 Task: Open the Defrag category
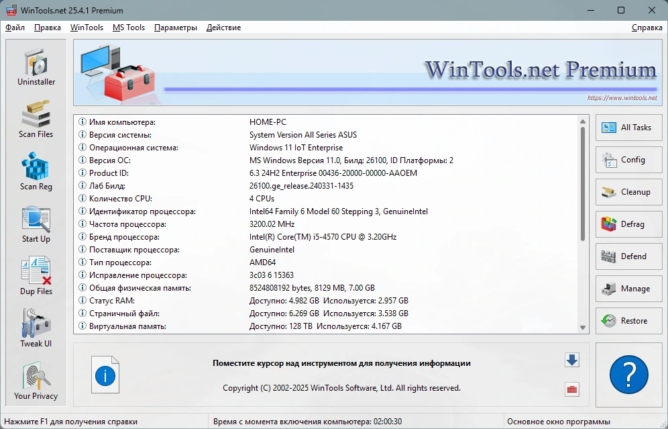629,224
